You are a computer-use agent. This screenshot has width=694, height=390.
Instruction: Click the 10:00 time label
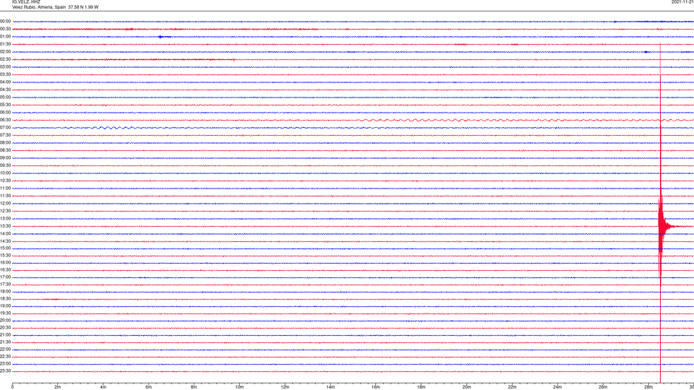tap(5, 173)
